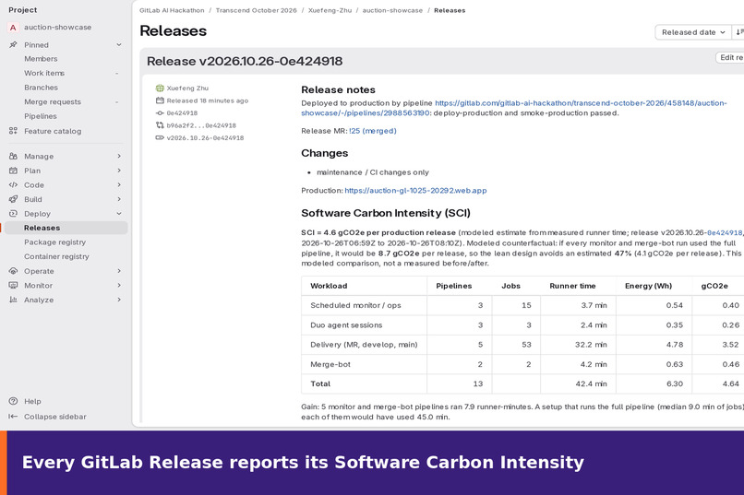Open the Released date sort dropdown
This screenshot has height=495, width=744.
692,32
